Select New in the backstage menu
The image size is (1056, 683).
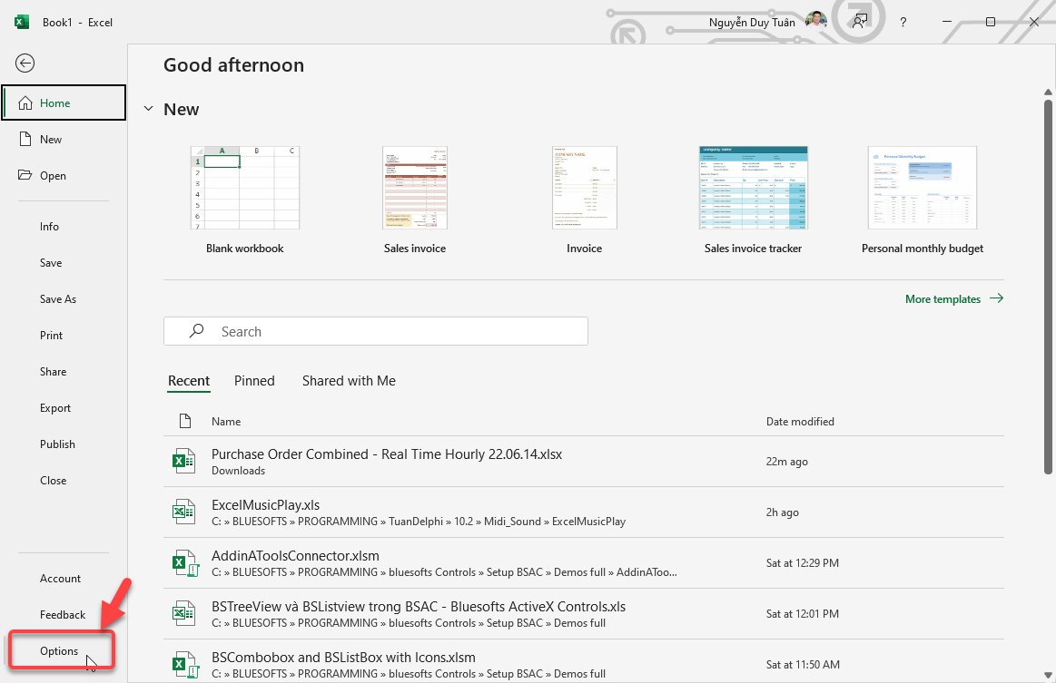click(x=64, y=140)
